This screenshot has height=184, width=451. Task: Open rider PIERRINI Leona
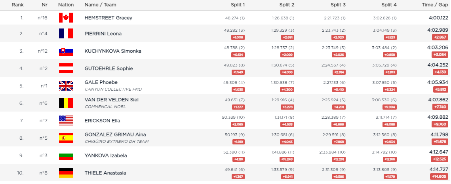click(103, 34)
